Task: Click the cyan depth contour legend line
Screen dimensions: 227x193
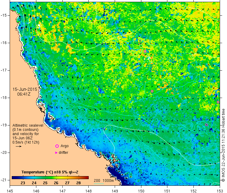Action: [x=99, y=184]
